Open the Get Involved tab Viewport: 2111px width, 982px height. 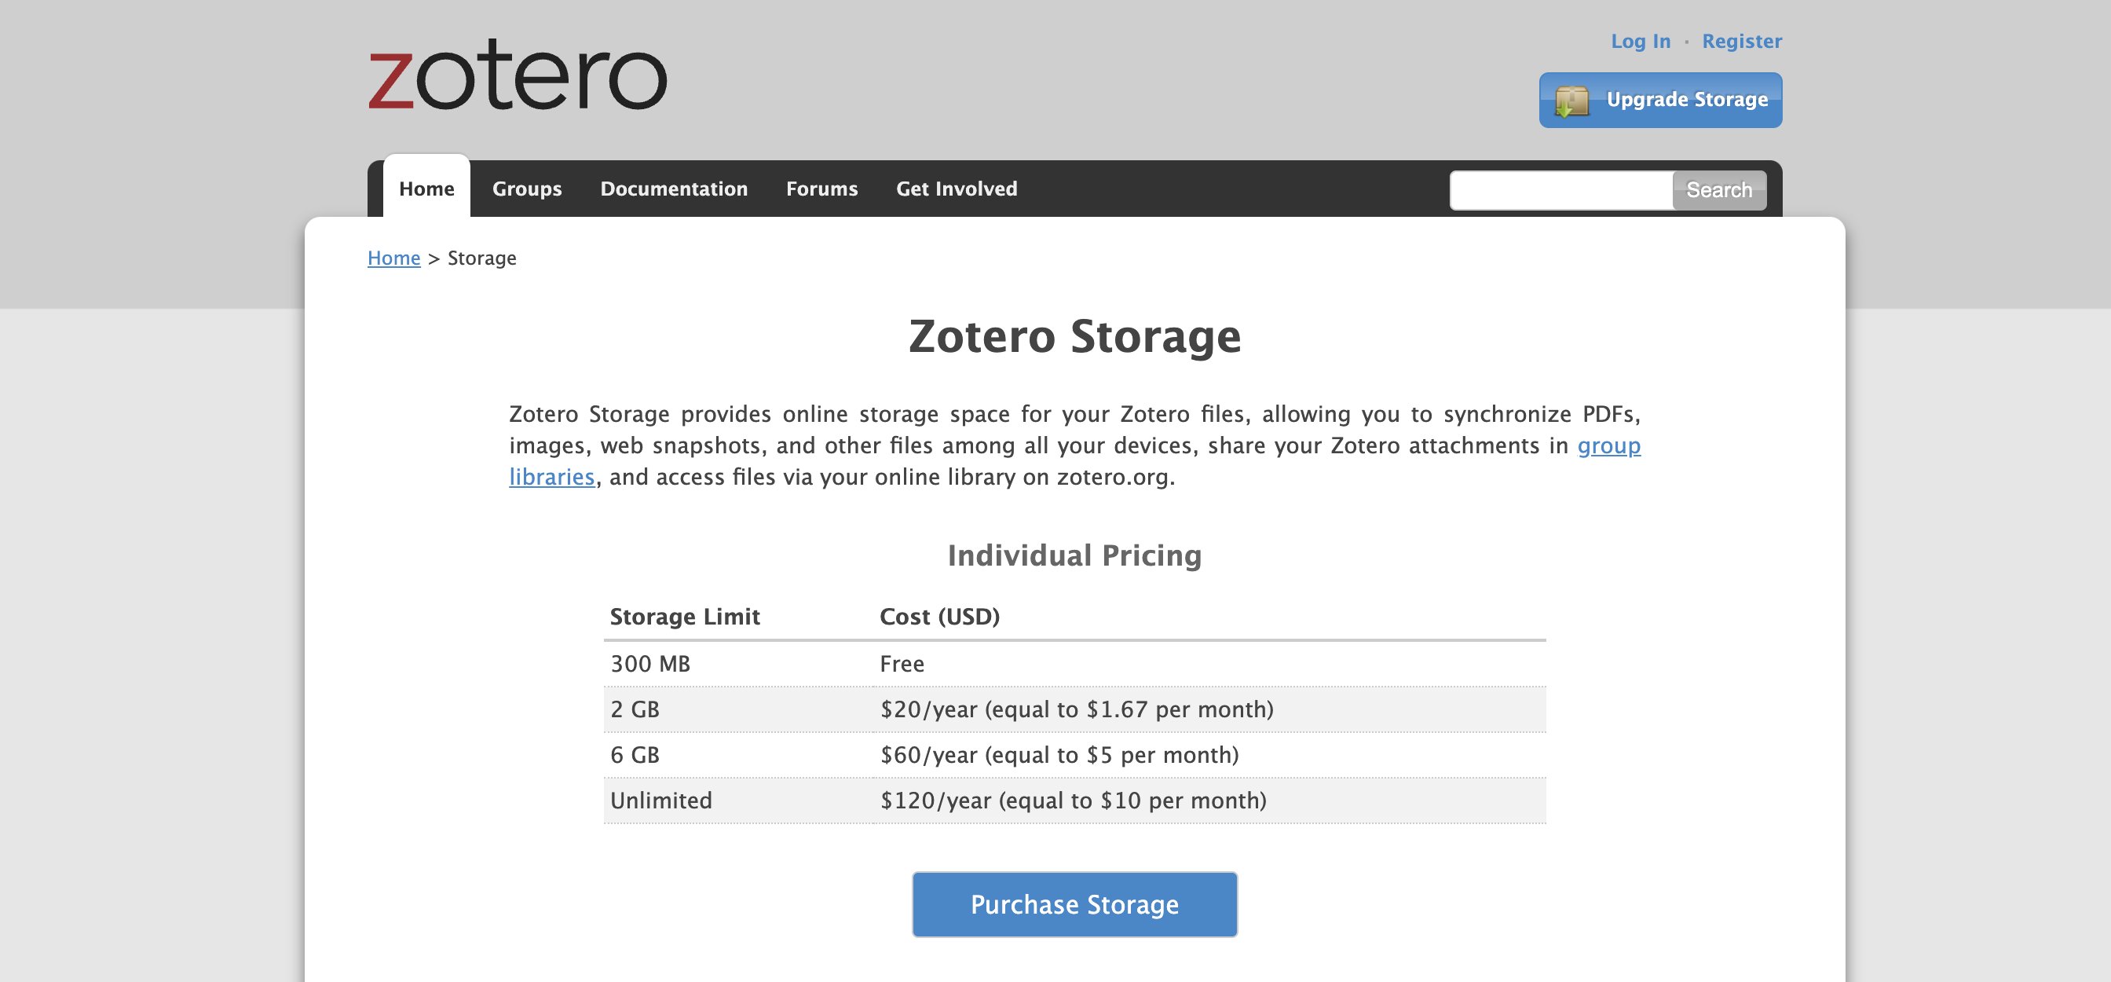point(957,189)
